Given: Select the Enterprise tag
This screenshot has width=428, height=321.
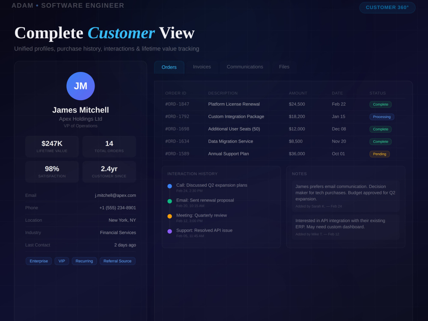Looking at the screenshot, I should [x=39, y=261].
